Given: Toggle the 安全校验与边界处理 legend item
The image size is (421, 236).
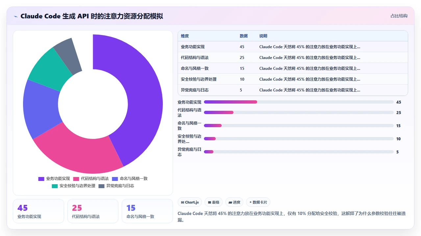Looking at the screenshot, I should tap(73, 186).
